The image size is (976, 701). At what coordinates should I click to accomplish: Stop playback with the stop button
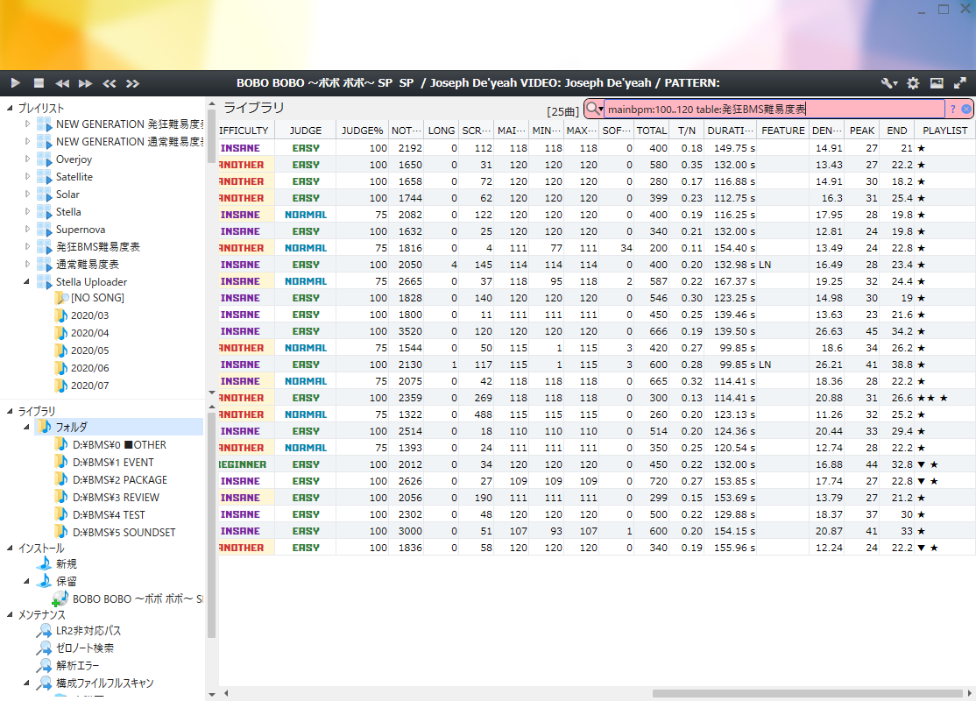(x=39, y=82)
